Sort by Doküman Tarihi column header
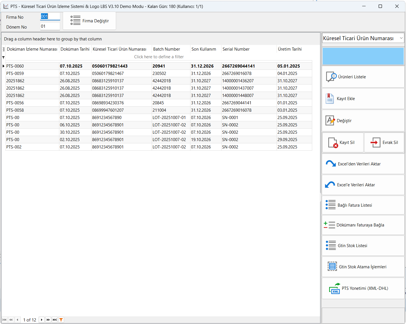 [75, 49]
